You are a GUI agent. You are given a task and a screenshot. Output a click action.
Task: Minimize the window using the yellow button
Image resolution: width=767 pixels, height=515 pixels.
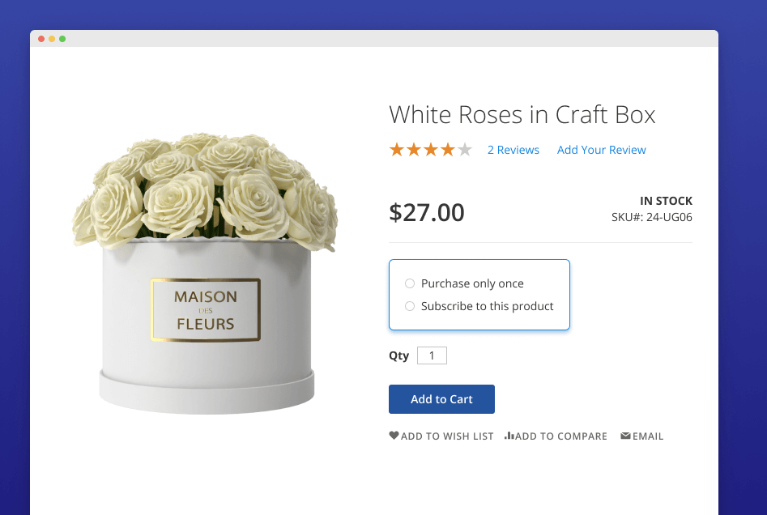coord(52,39)
